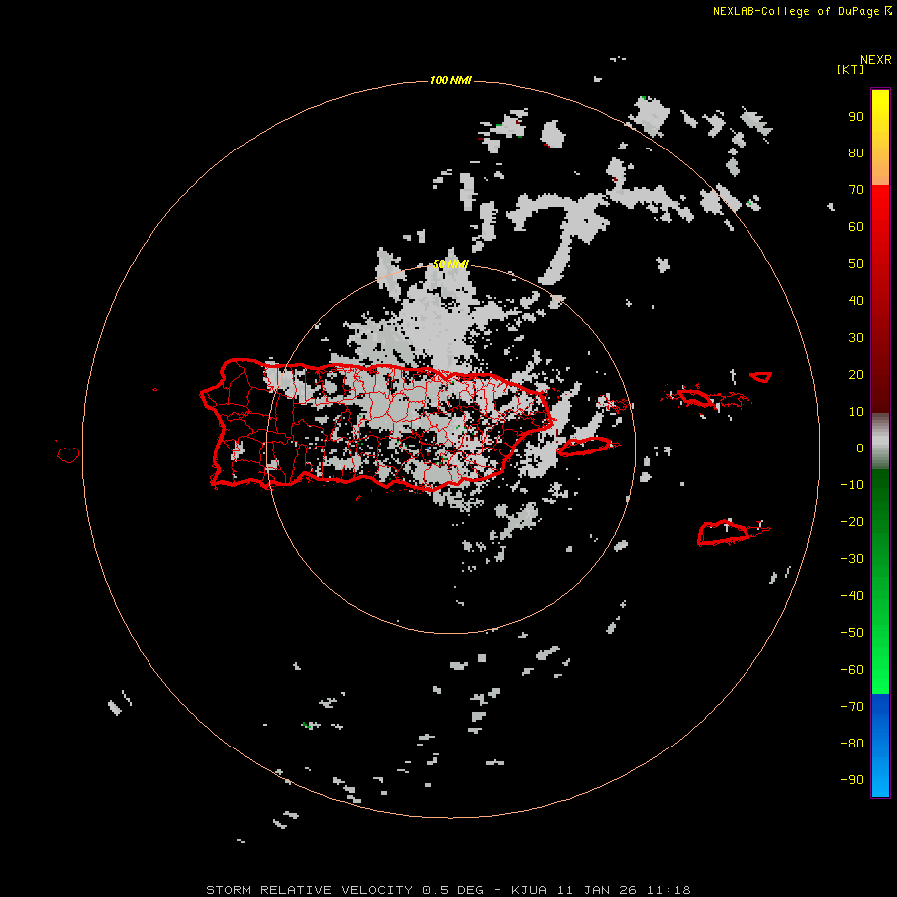Image resolution: width=897 pixels, height=897 pixels.
Task: Click the small island outline at the far left
Action: click(68, 454)
